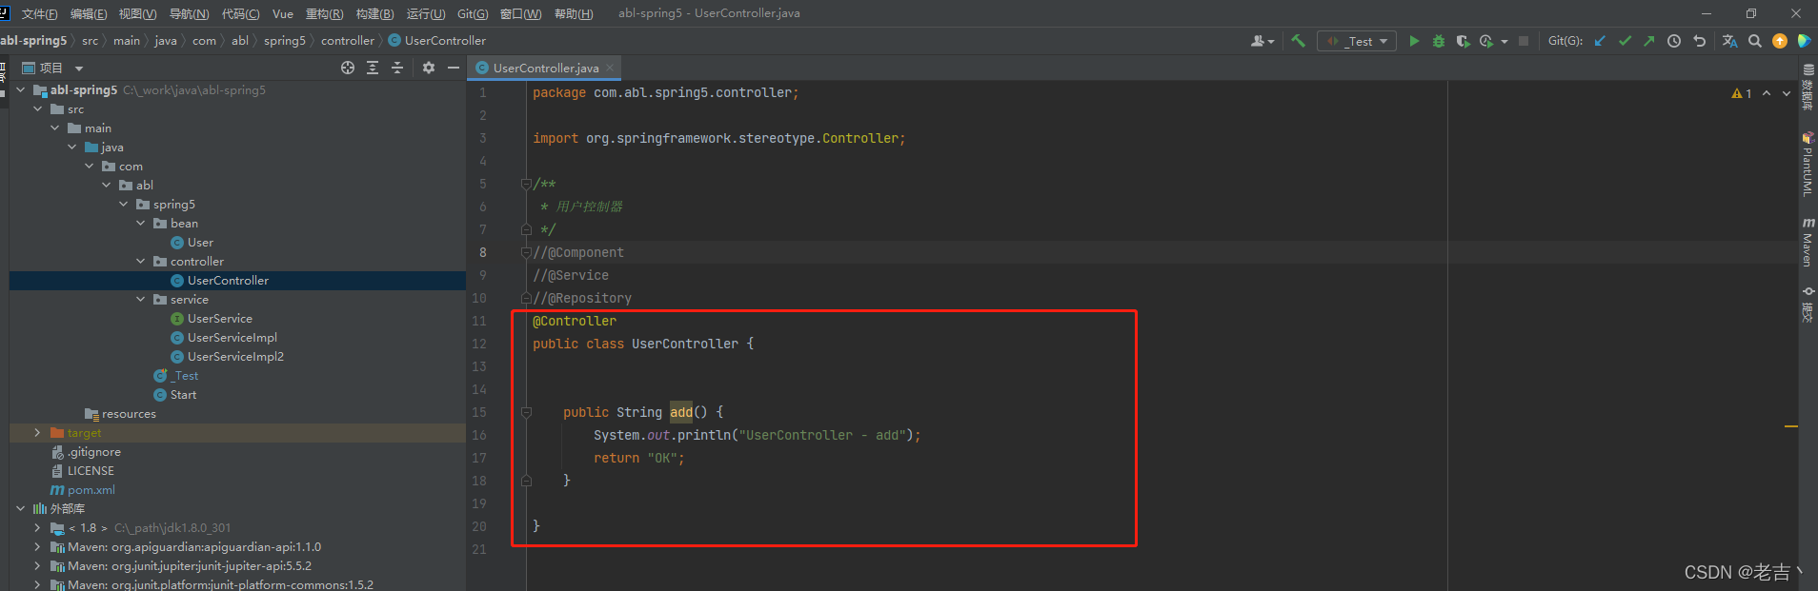The image size is (1818, 591).
Task: Click the Build Project hammer icon
Action: pyautogui.click(x=1298, y=41)
